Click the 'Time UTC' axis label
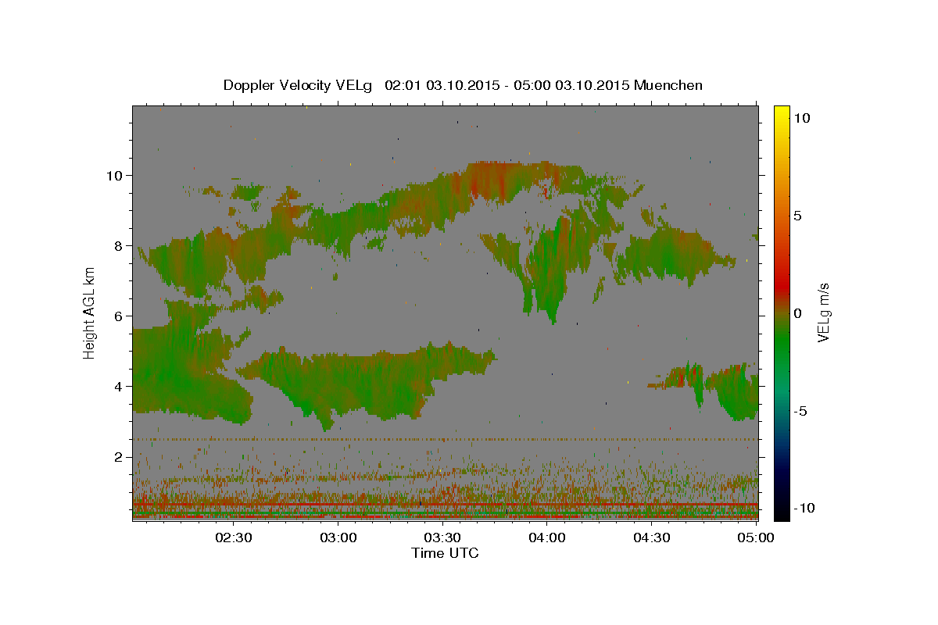This screenshot has width=938, height=625. pos(445,553)
